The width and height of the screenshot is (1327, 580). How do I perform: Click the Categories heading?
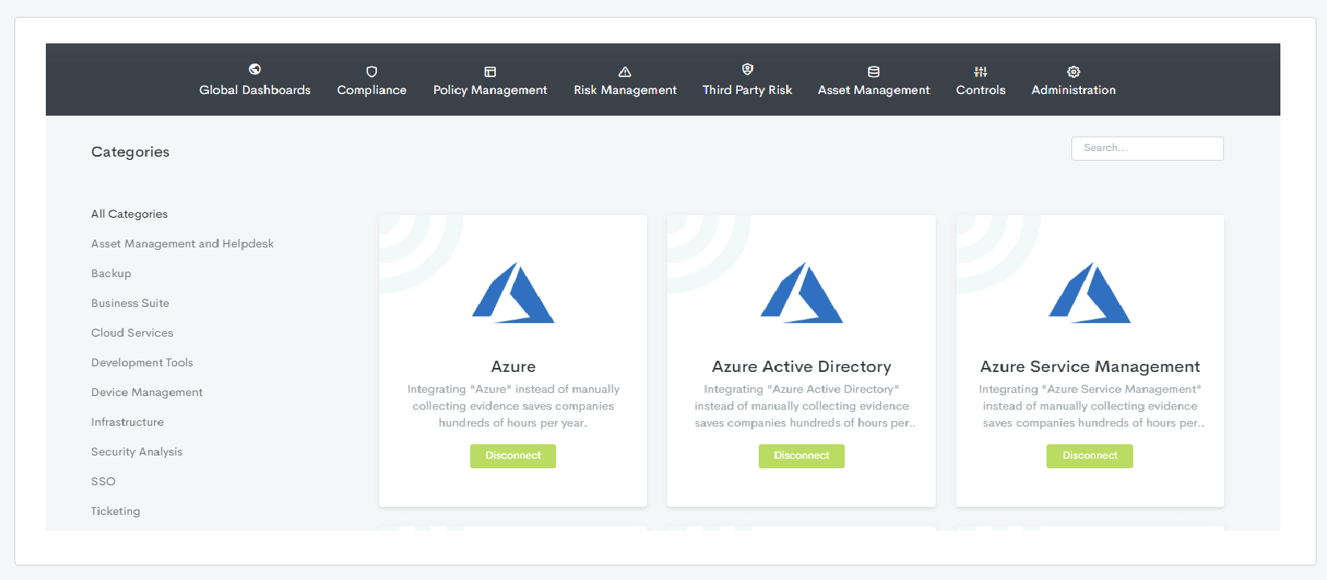(130, 152)
